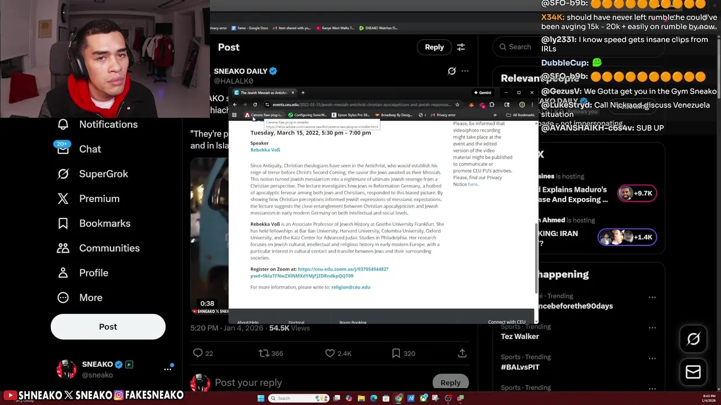Image resolution: width=721 pixels, height=405 pixels.
Task: Click the 0:38 video thumbnail in post
Action: [210, 236]
